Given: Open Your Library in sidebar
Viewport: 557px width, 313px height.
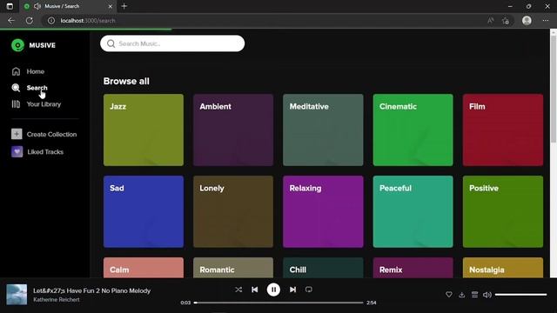Looking at the screenshot, I should click(x=37, y=104).
